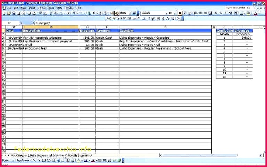Viewport: 267px width, 167px height.
Task: Click the Cut scissors icon
Action: (51, 13)
